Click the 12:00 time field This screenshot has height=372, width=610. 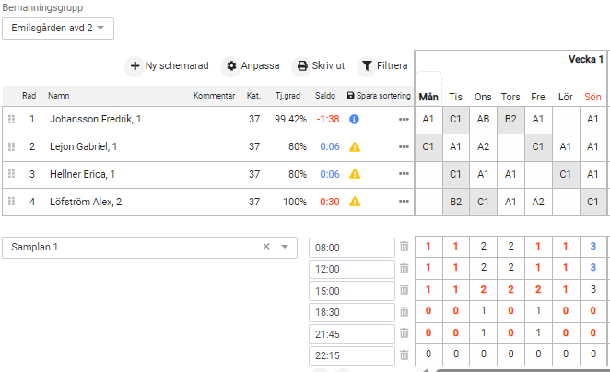(351, 270)
